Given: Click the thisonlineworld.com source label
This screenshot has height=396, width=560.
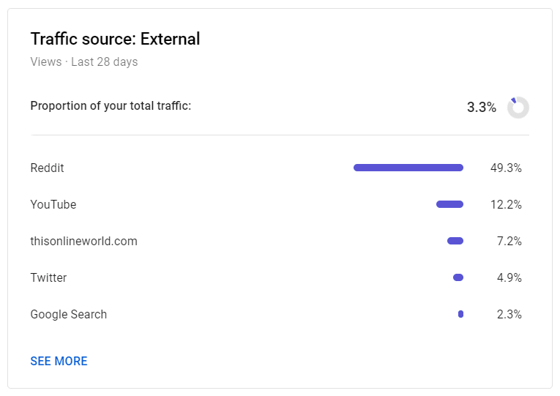Looking at the screenshot, I should click(x=83, y=241).
